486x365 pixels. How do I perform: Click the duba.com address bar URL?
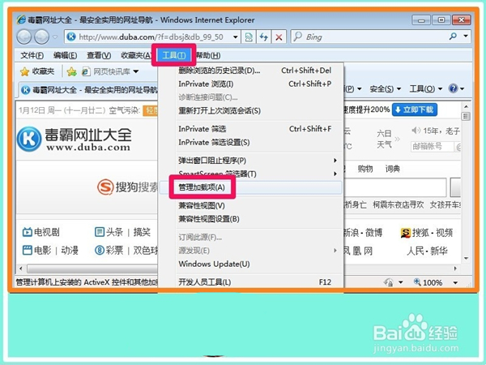pos(151,37)
